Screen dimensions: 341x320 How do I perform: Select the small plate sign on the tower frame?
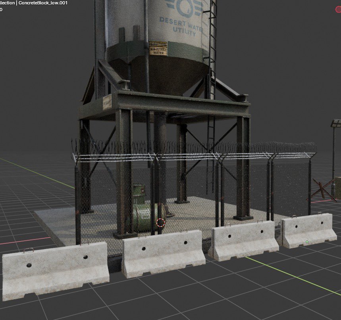tap(107, 102)
